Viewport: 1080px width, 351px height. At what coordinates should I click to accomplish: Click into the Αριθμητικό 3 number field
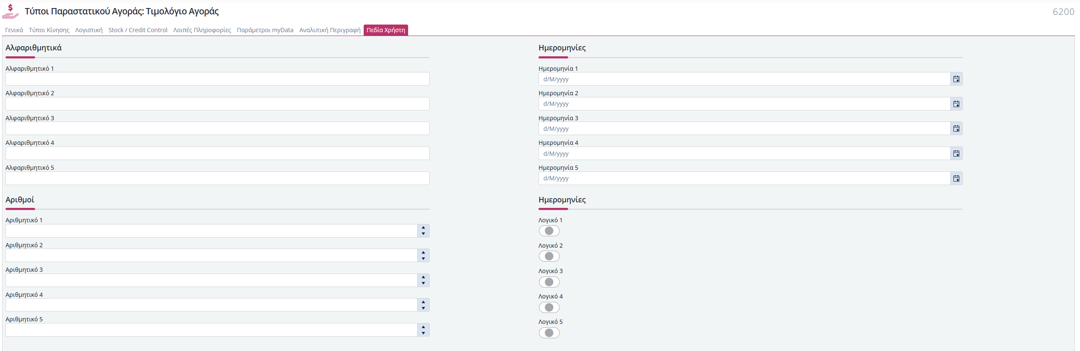point(212,280)
